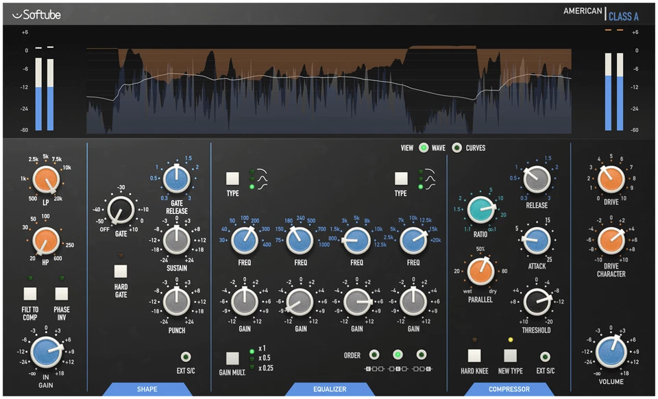This screenshot has width=658, height=399.
Task: Switch view to CURVES
Action: [457, 147]
